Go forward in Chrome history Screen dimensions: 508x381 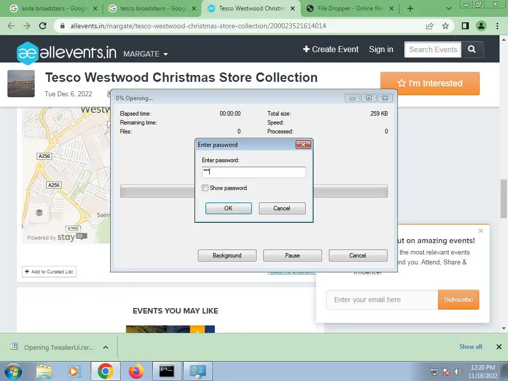[x=27, y=26]
